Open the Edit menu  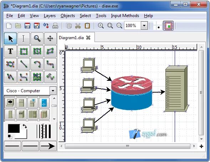tap(21, 16)
